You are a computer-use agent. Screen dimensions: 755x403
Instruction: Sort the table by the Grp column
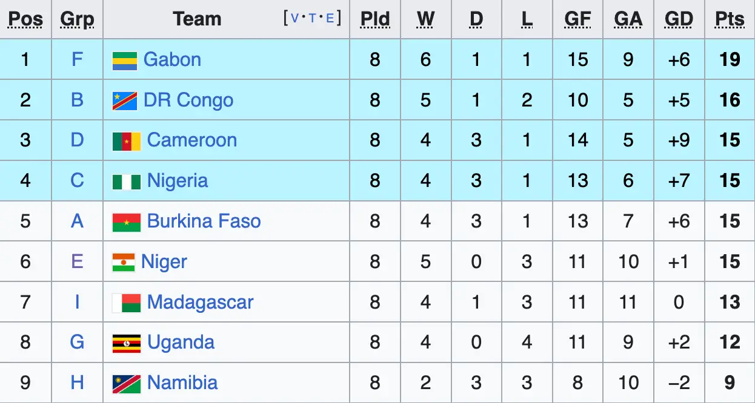click(76, 19)
